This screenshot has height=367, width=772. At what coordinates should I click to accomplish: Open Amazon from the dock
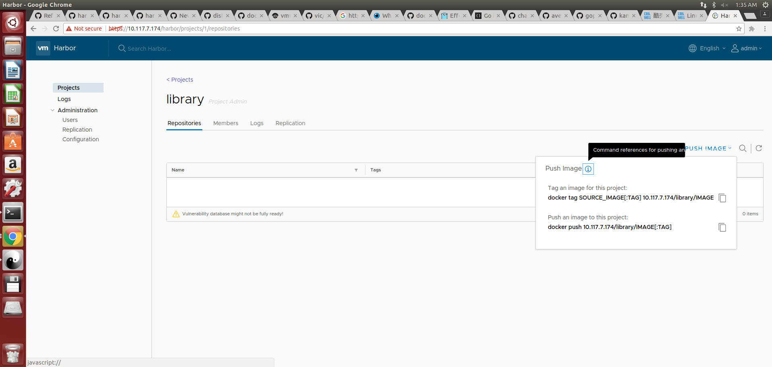(13, 165)
